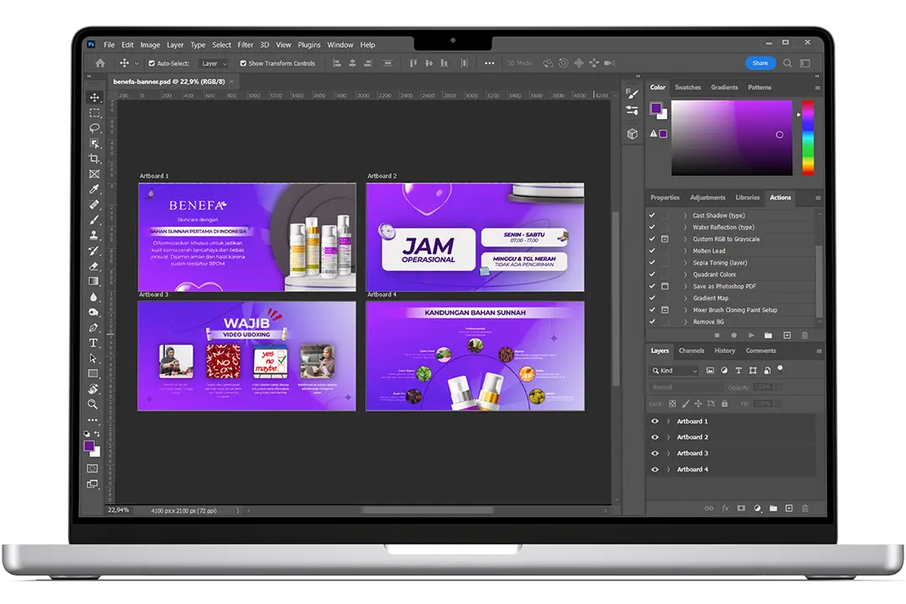Open the Filter menu
Image resolution: width=906 pixels, height=604 pixels.
point(244,44)
